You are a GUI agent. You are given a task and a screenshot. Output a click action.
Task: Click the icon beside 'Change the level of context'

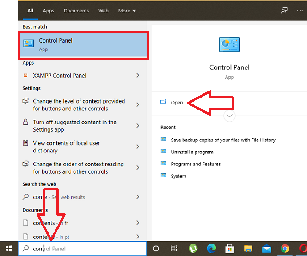tap(25, 101)
